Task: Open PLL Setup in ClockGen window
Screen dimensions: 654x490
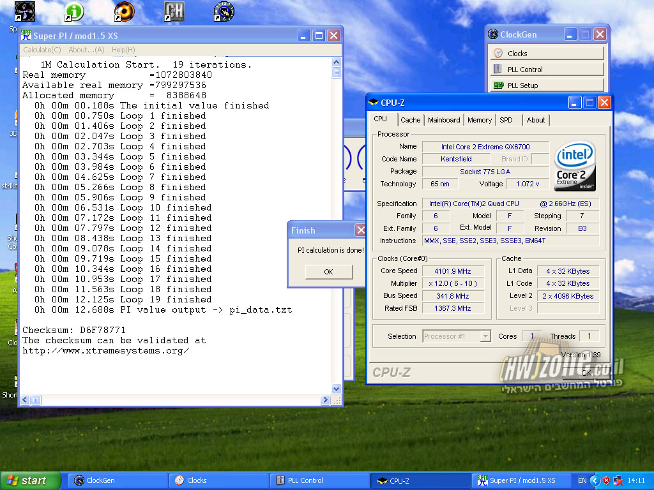Action: pos(547,85)
